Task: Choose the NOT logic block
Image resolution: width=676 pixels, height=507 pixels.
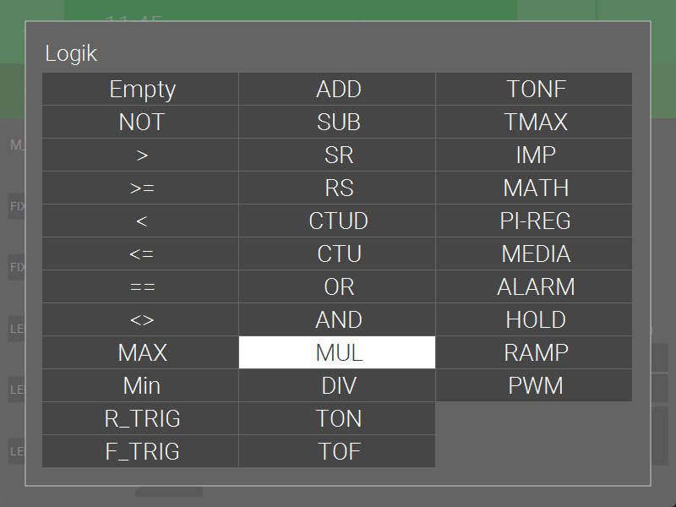Action: pos(141,122)
